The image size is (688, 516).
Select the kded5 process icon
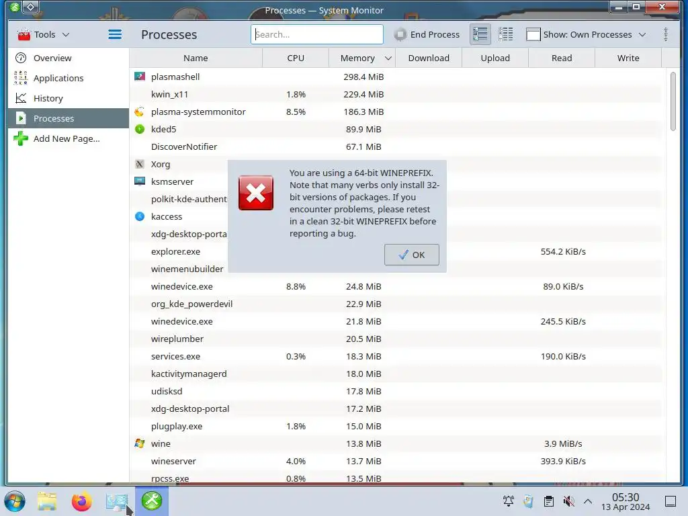click(x=140, y=129)
